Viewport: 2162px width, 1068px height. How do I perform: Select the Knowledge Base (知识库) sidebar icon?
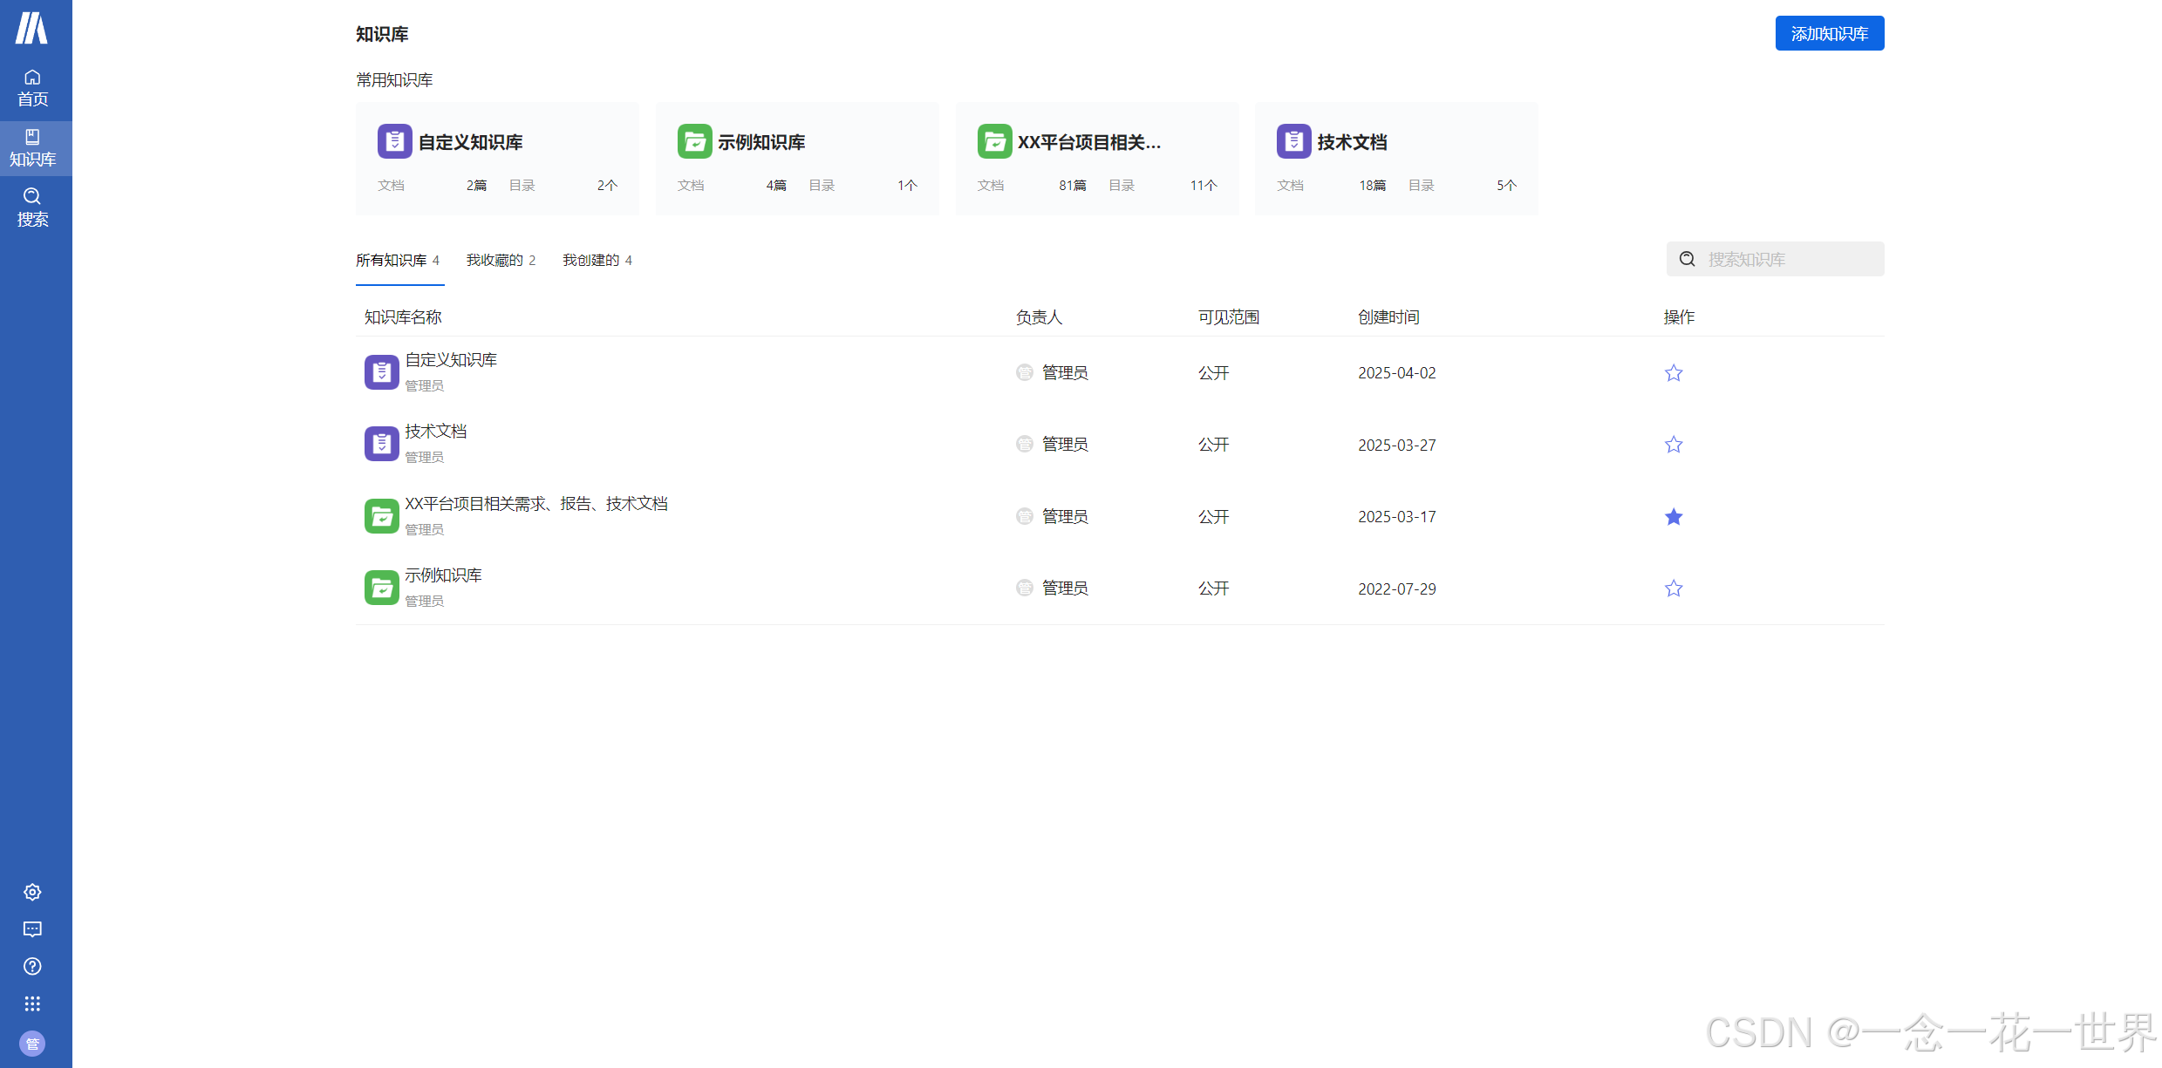pos(32,147)
